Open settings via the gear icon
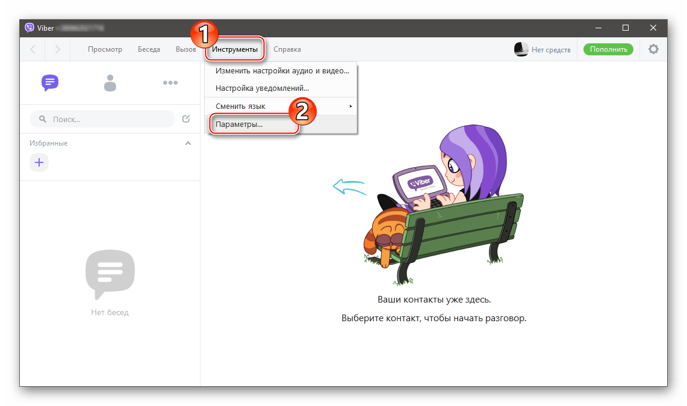This screenshot has height=406, width=687. [x=653, y=49]
